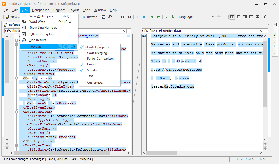Collapse the second DualEyesItem XML node
Viewport: 279px width, 164px height.
(17, 78)
